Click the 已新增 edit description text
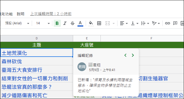This screenshot has width=184, height=99. pyautogui.click(x=105, y=85)
